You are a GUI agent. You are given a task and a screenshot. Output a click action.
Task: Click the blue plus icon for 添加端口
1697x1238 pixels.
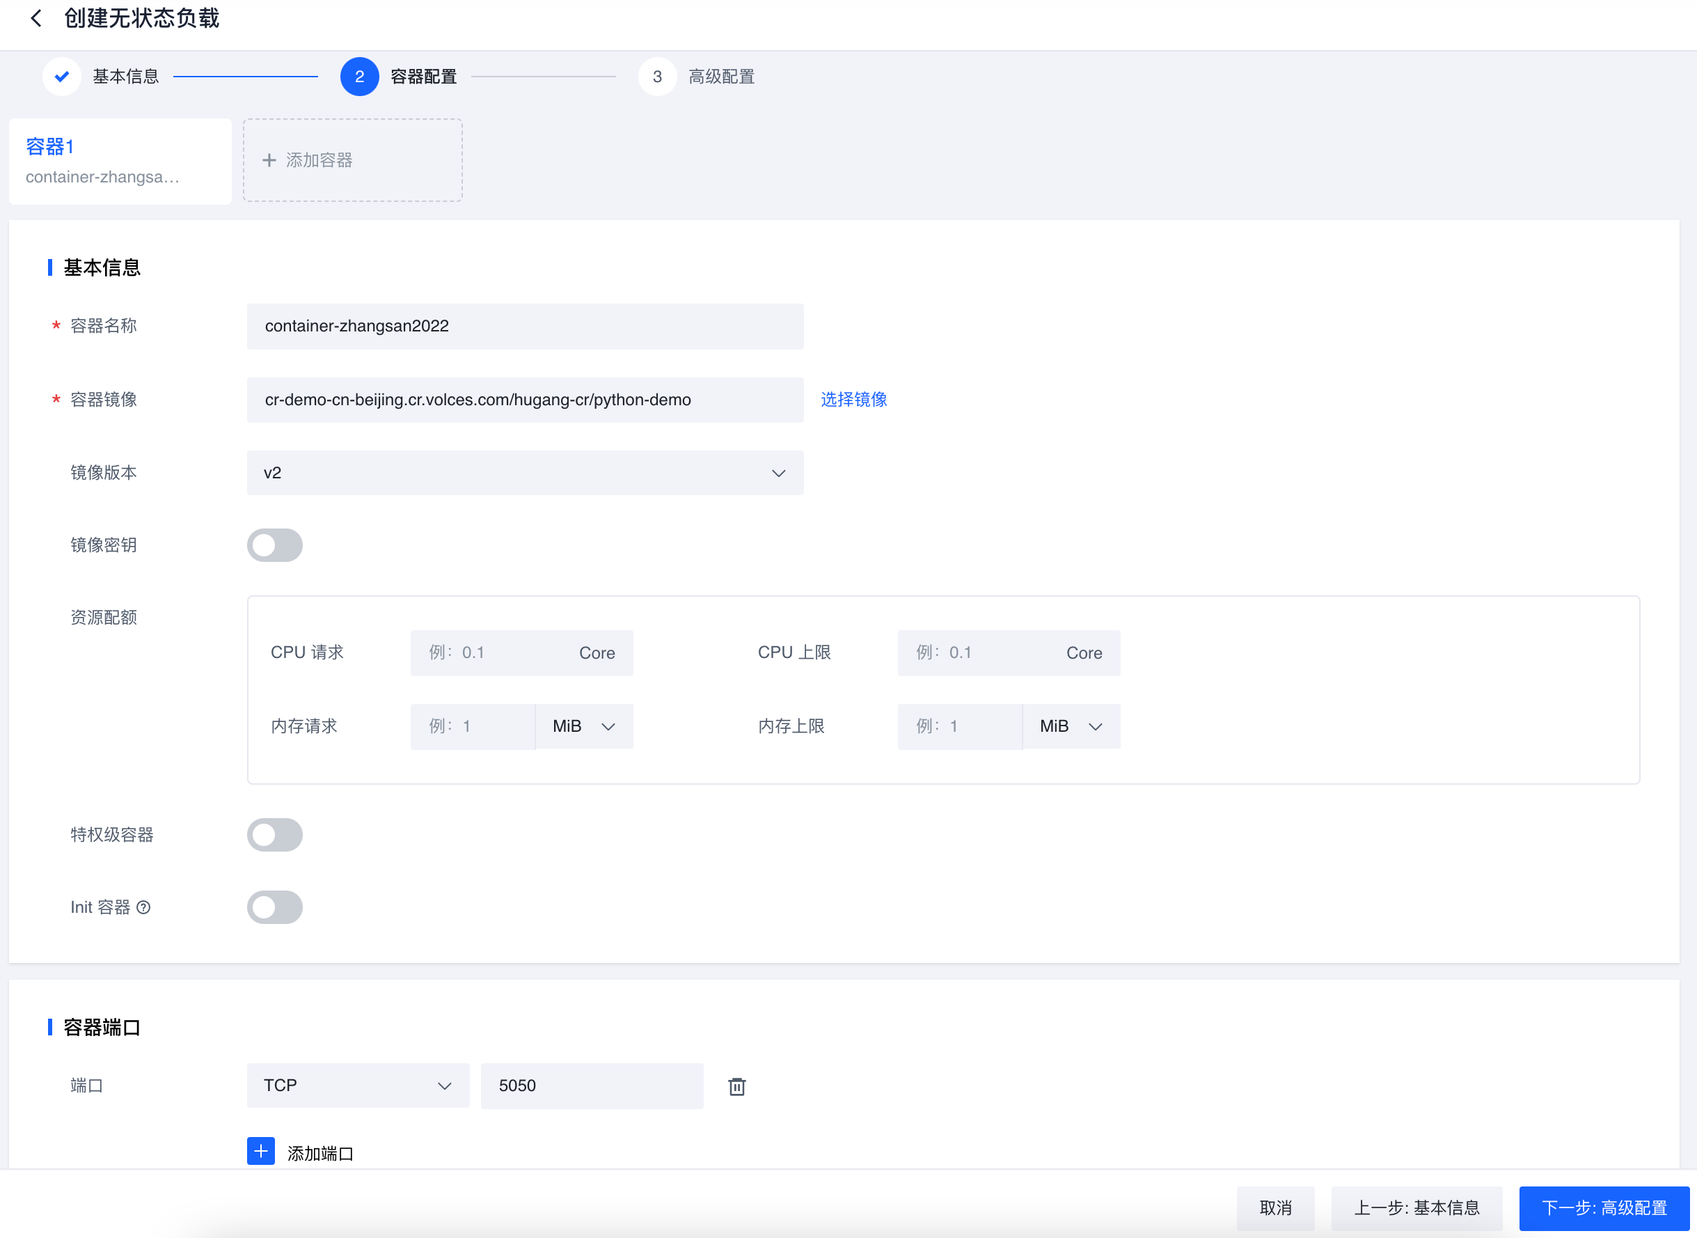click(x=261, y=1151)
